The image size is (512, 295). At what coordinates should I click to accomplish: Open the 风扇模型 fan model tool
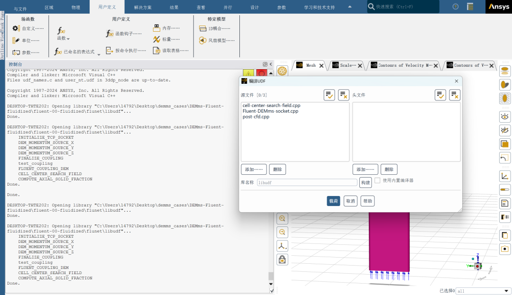point(217,41)
